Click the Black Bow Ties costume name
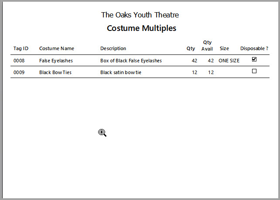This screenshot has width=280, height=200. coord(55,72)
